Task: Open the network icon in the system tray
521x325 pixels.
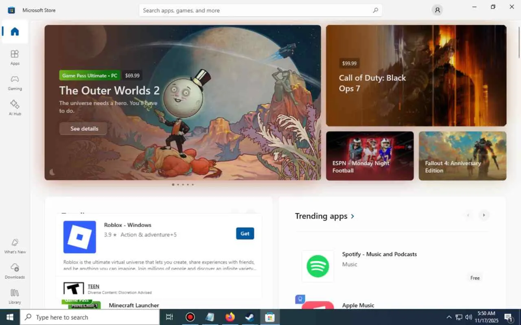Action: 459,317
